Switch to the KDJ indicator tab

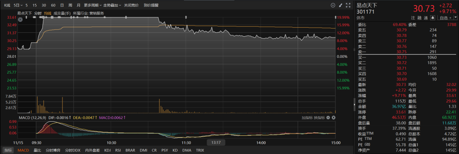(108, 151)
